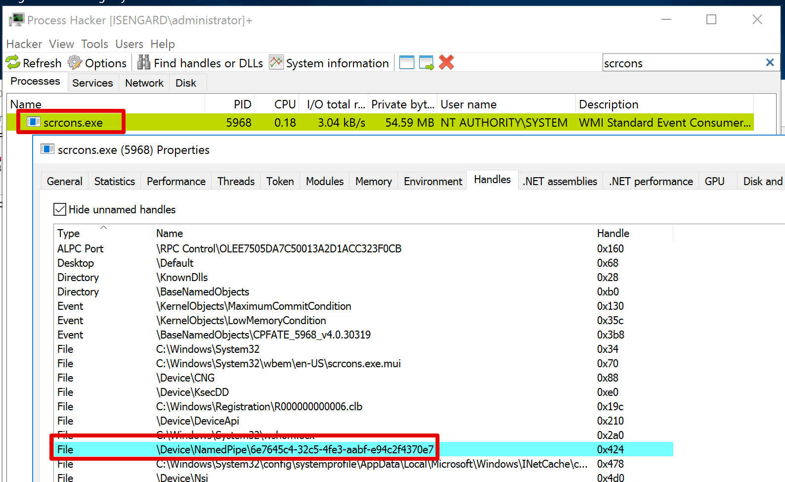The width and height of the screenshot is (785, 482).
Task: Open Find handles or DLLs binoculars icon
Action: point(144,63)
